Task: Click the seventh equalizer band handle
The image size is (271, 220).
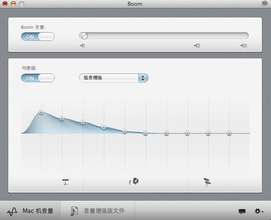Action: click(x=166, y=133)
